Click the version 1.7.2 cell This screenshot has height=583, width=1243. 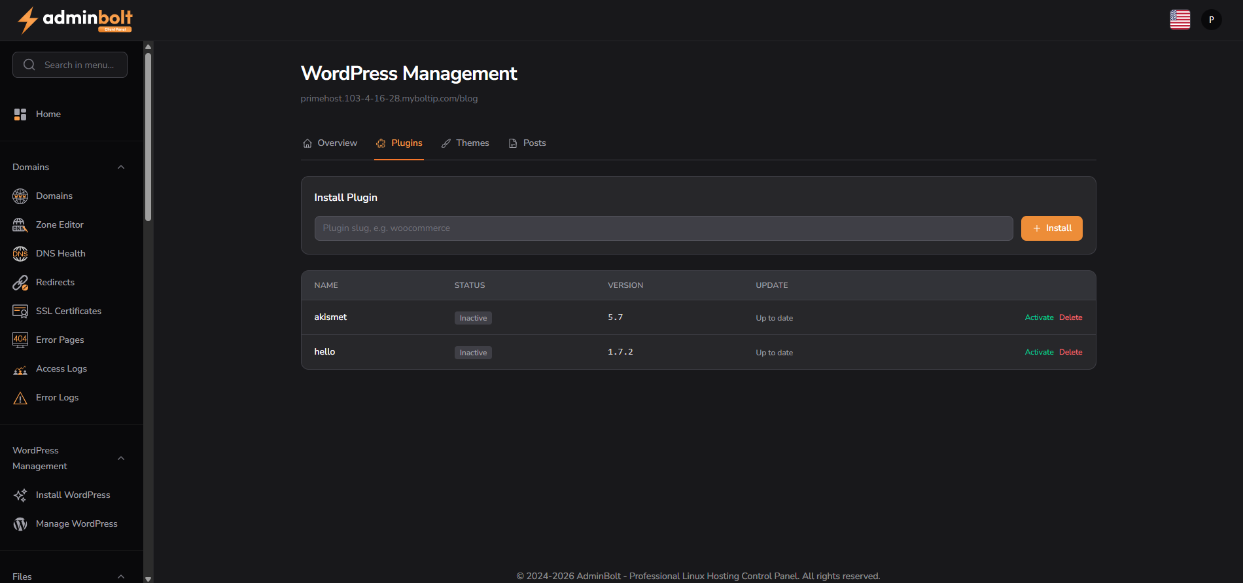point(620,352)
